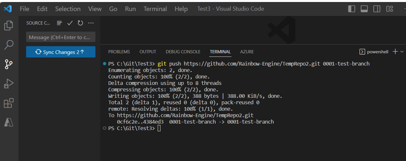The image size is (406, 161).
Task: Click 'Test3 - Visual Studio Code' window title
Action: (x=231, y=9)
